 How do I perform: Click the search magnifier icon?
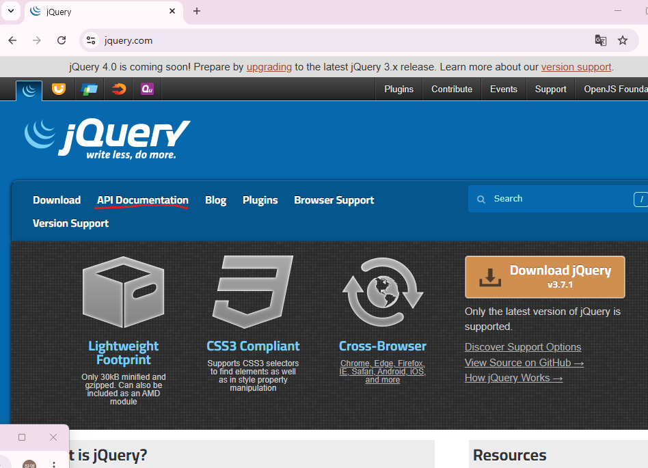pos(481,199)
